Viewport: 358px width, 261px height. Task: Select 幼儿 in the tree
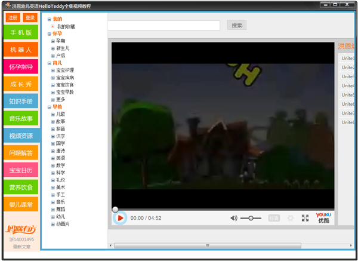click(60, 216)
